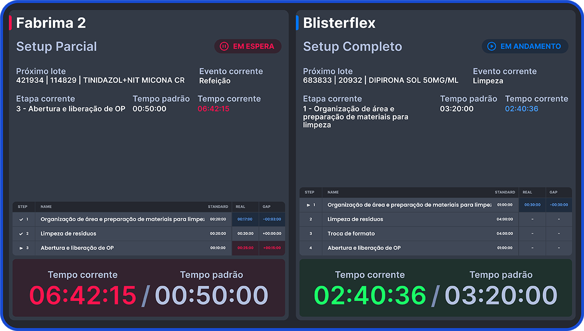This screenshot has height=331, width=584.
Task: Click the EM ESPERA status label
Action: (x=254, y=46)
